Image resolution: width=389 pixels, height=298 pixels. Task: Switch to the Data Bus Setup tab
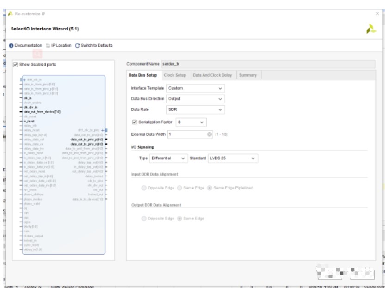point(143,75)
